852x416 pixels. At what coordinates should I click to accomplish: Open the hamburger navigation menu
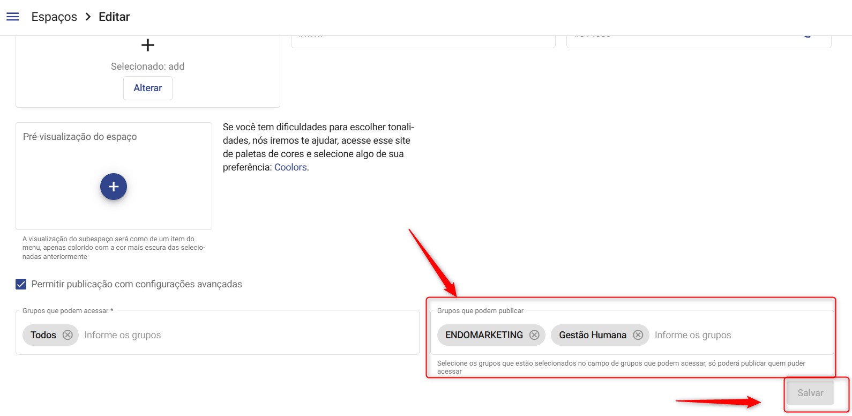coord(12,17)
